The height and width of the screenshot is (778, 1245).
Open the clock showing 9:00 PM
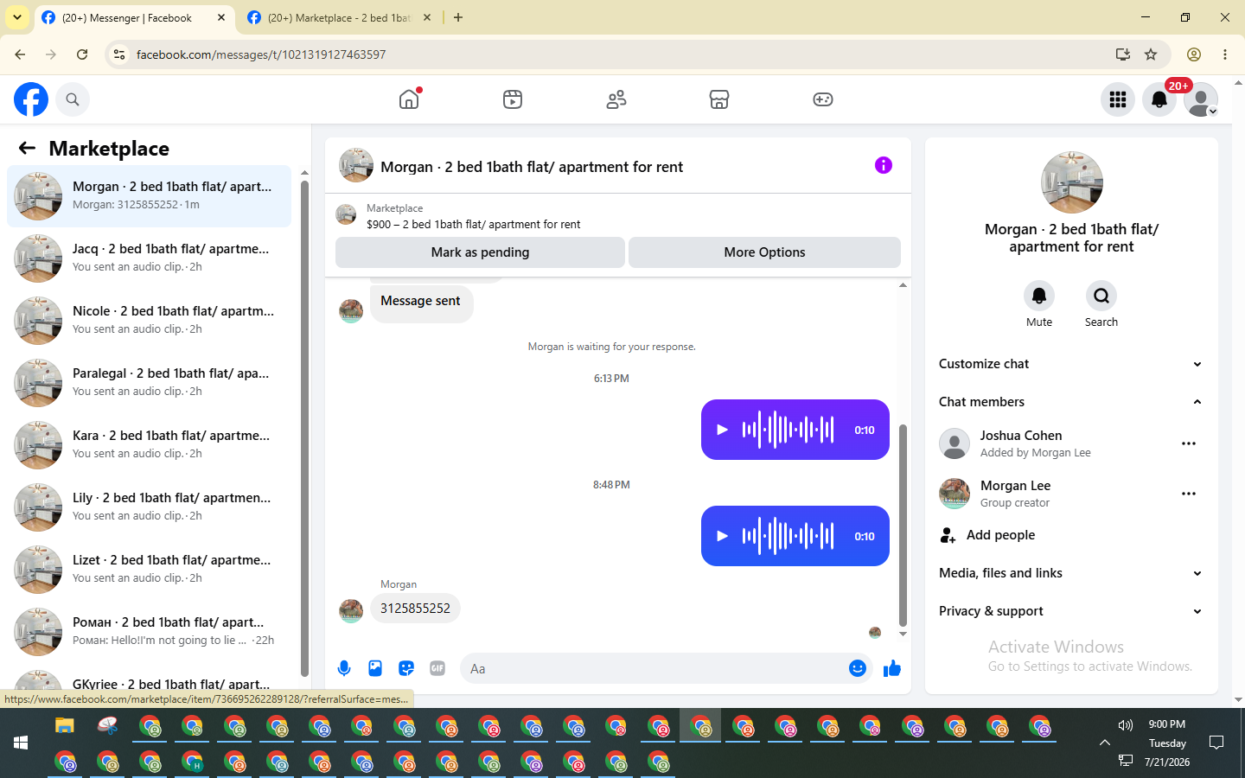(1166, 724)
